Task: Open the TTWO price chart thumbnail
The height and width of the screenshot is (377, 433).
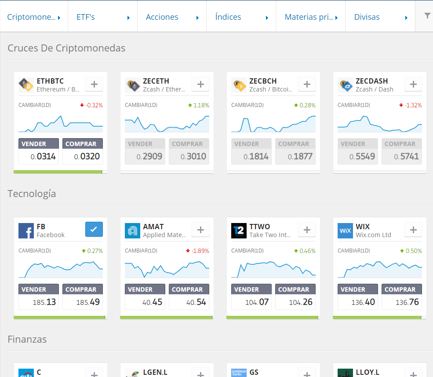Action: 273,270
